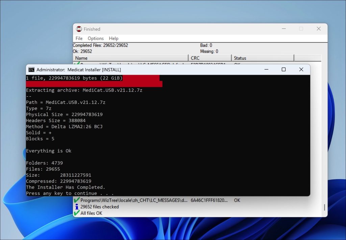Click the blue info icon beside files checked
346x240 pixels.
pyautogui.click(x=77, y=207)
